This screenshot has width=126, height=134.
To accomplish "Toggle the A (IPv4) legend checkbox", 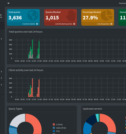I will [x=54, y=125].
